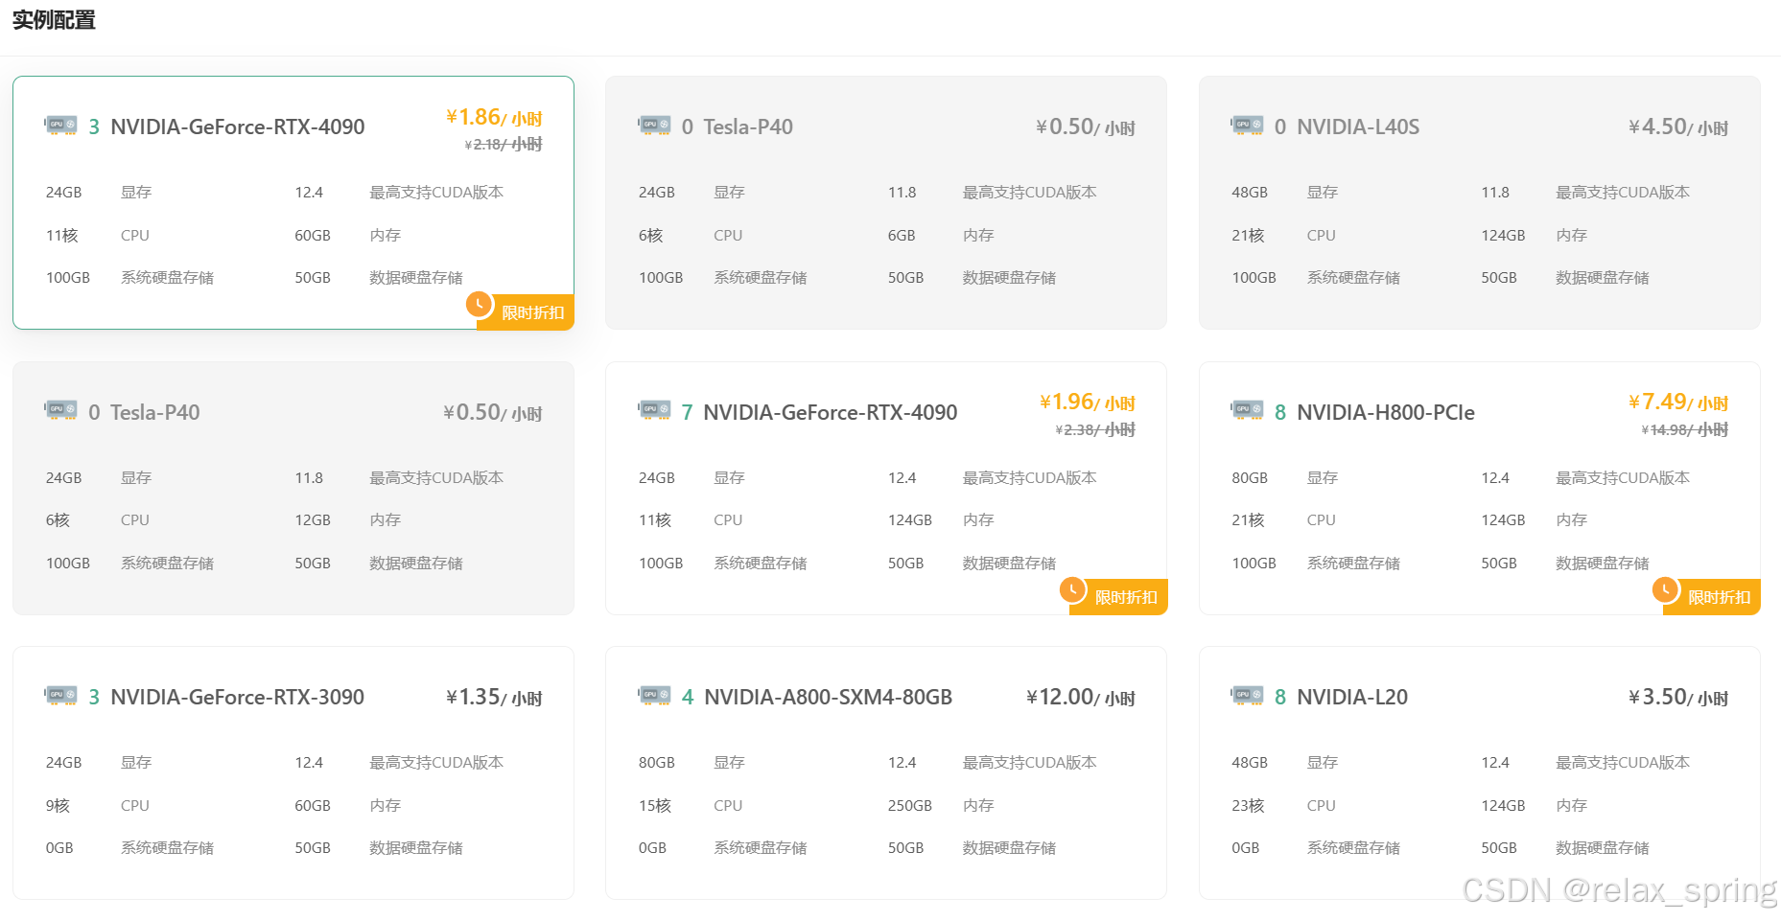Click the crossed-out ¥14.98/小时 price
This screenshot has height=921, width=1781.
tap(1685, 429)
